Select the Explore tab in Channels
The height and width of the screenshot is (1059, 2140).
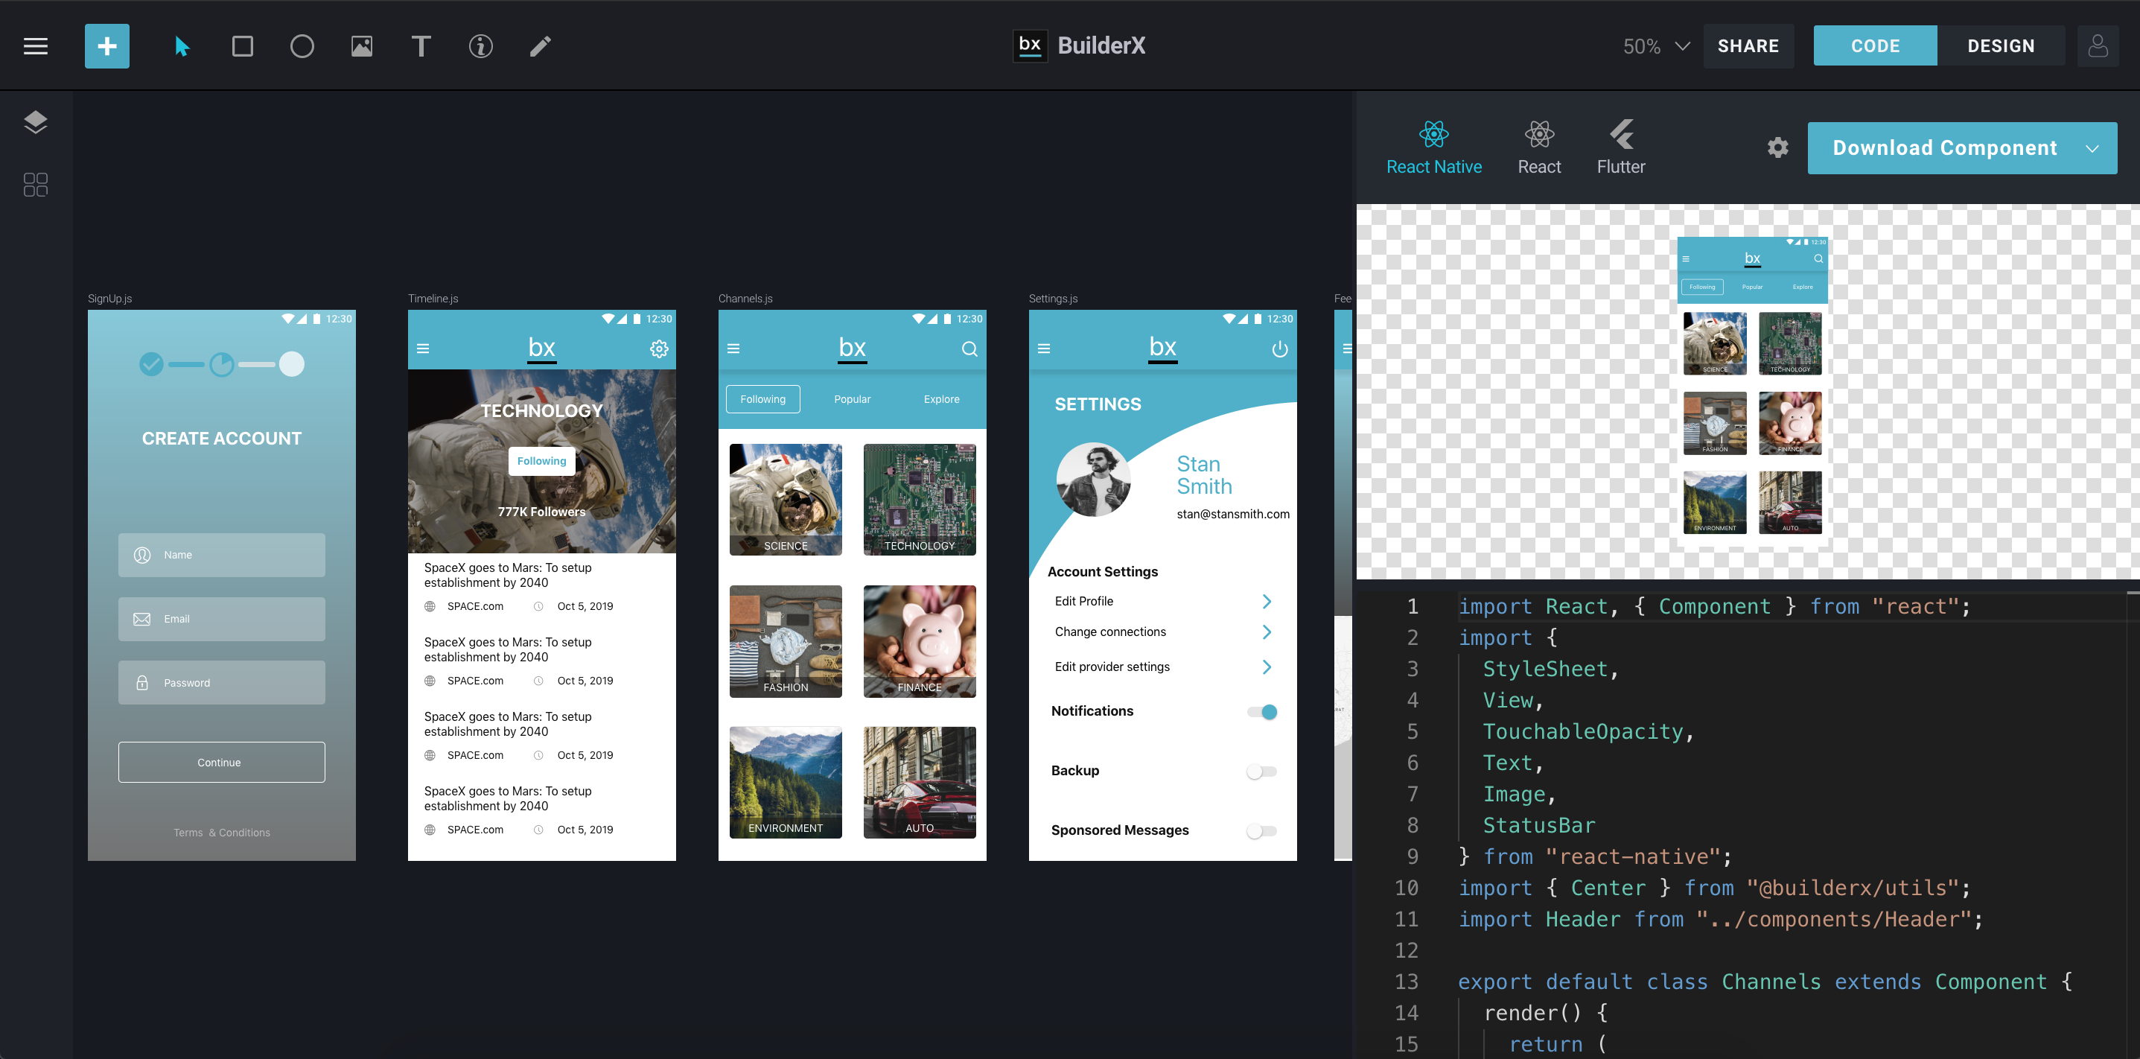point(941,398)
